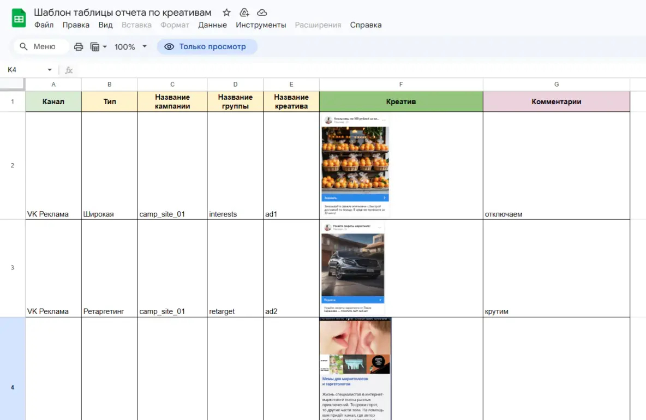Open the Данные menu
The width and height of the screenshot is (646, 420).
point(212,25)
